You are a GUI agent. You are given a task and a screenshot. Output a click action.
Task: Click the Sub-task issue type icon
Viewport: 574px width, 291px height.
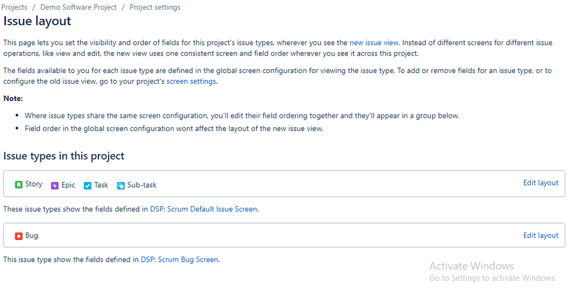click(x=121, y=185)
